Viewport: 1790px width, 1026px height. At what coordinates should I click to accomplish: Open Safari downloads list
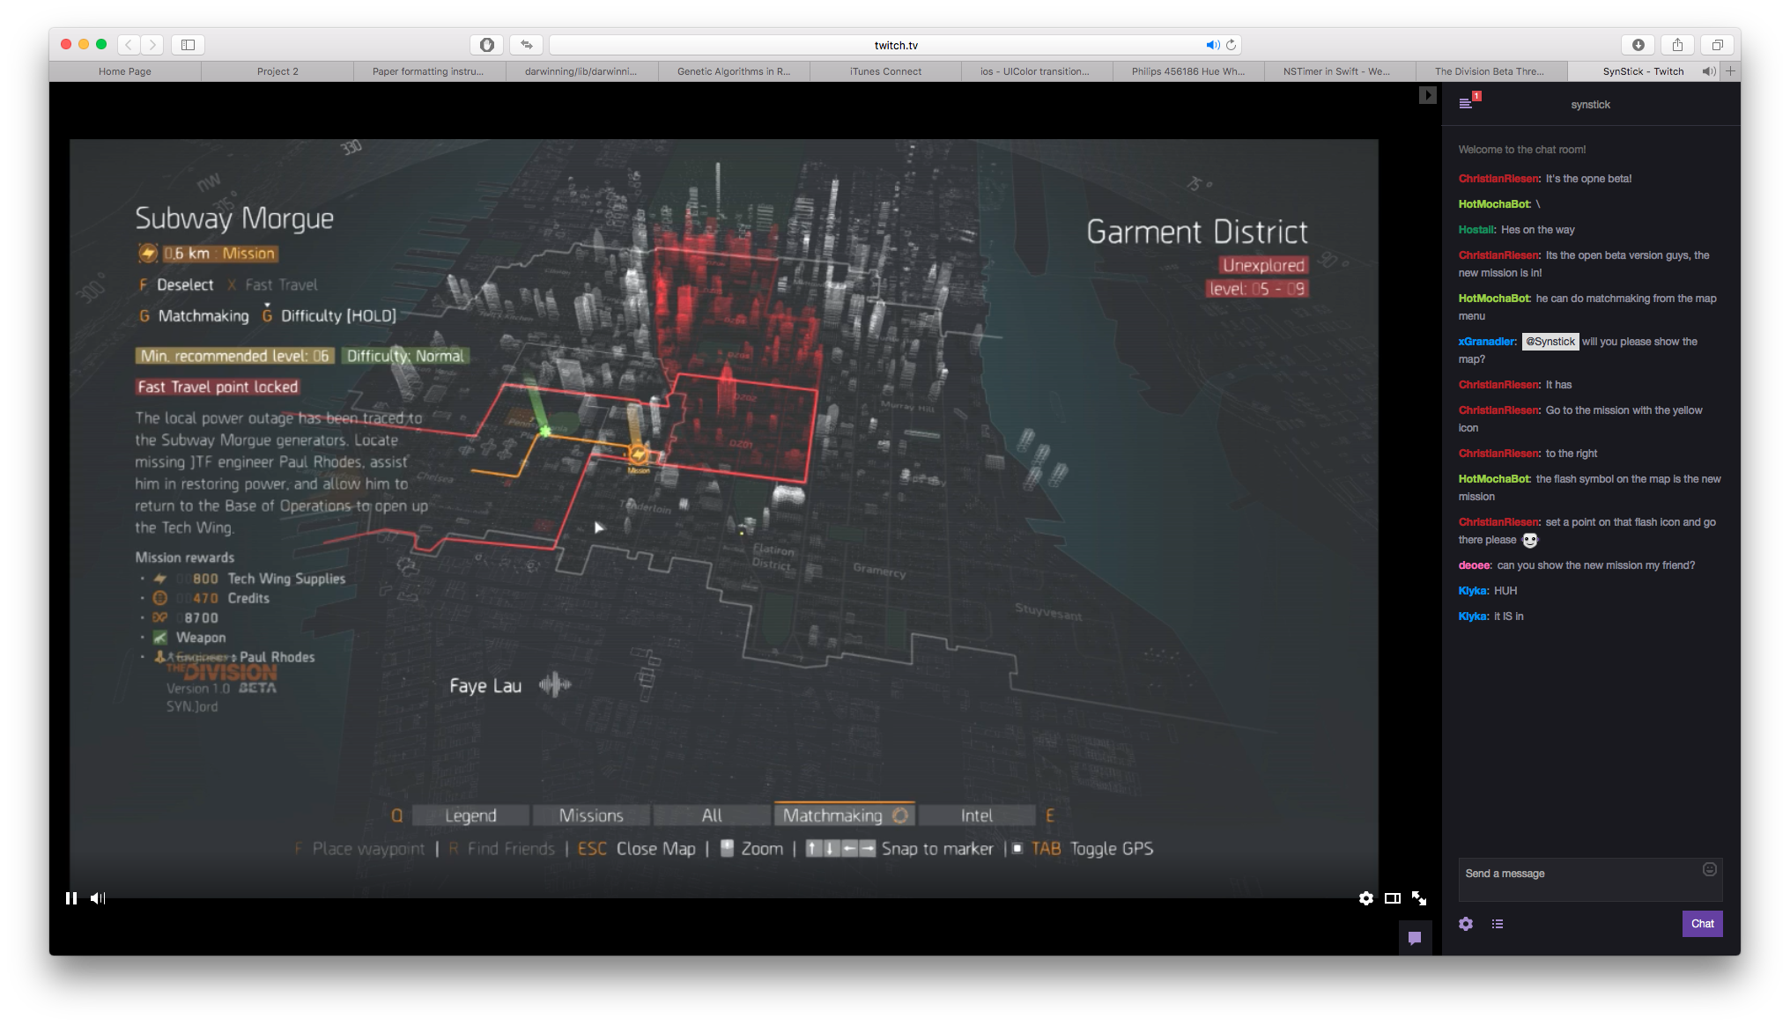pyautogui.click(x=1638, y=45)
